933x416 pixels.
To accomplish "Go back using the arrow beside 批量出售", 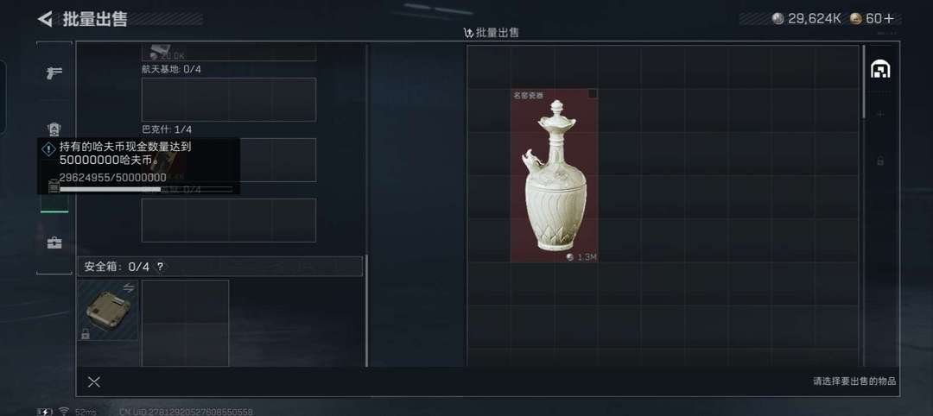I will pos(45,19).
